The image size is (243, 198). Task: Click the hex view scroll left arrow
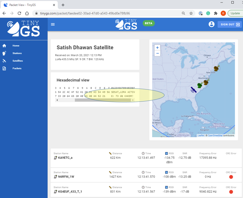(57, 100)
